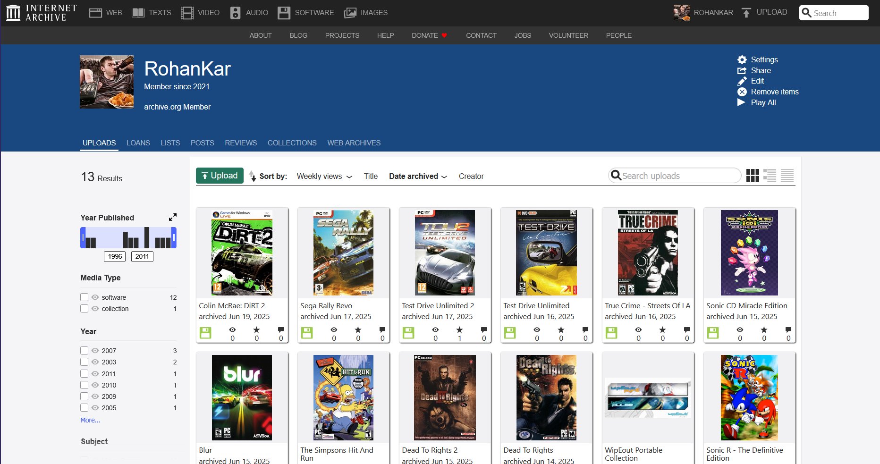
Task: Switch to compact list view
Action: pyautogui.click(x=787, y=176)
